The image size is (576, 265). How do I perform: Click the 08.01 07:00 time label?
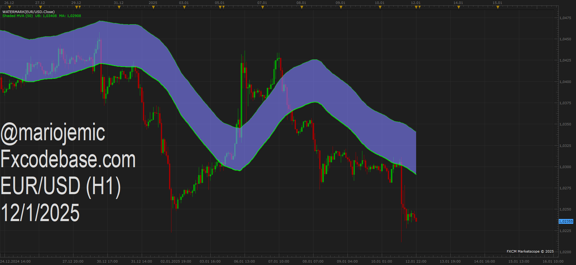pos(313,261)
